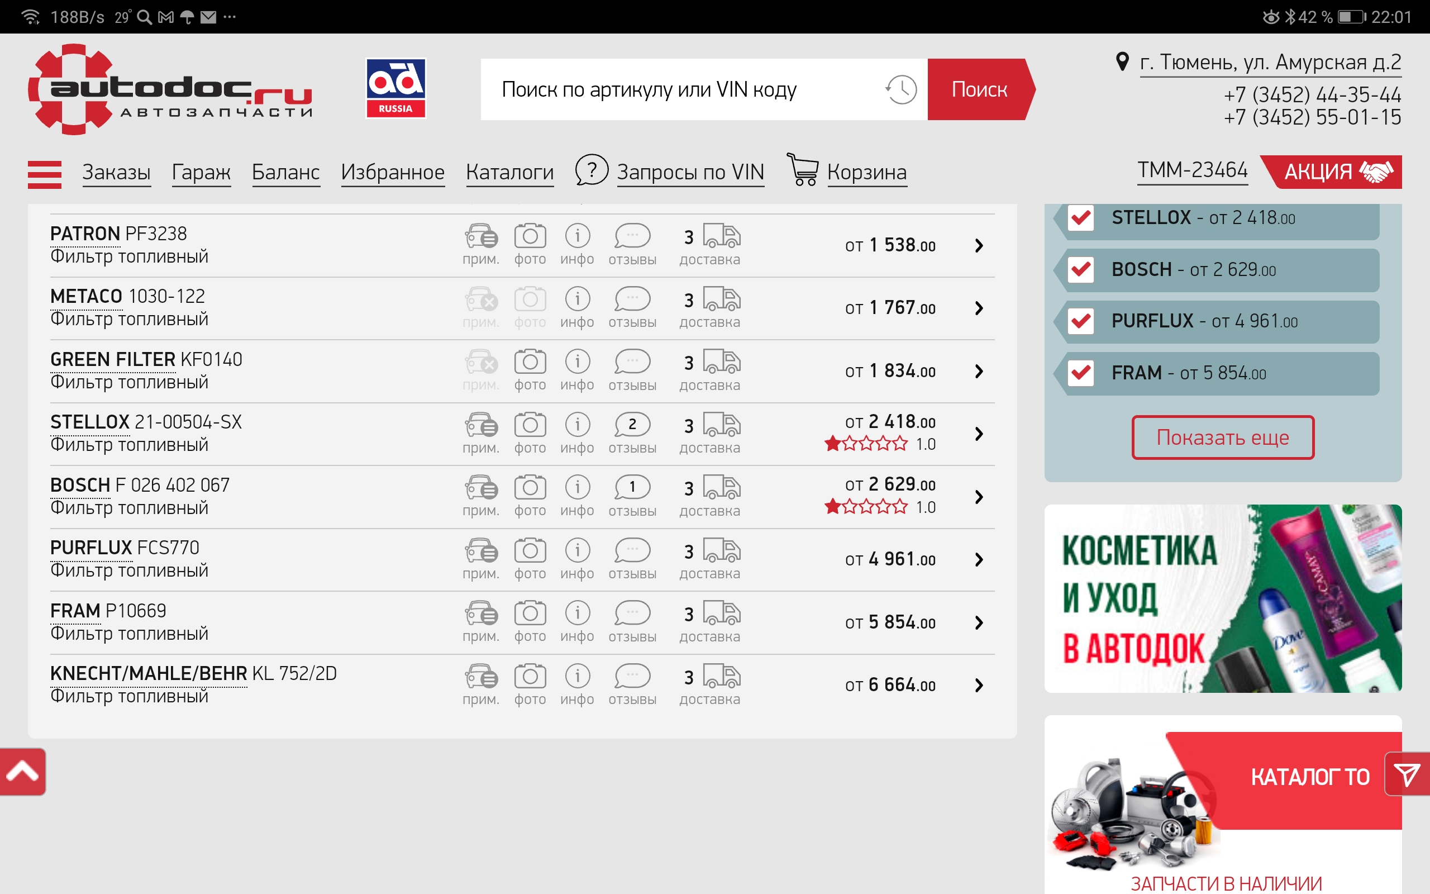Expand FRAM P10669 offers arrow

pyautogui.click(x=979, y=622)
